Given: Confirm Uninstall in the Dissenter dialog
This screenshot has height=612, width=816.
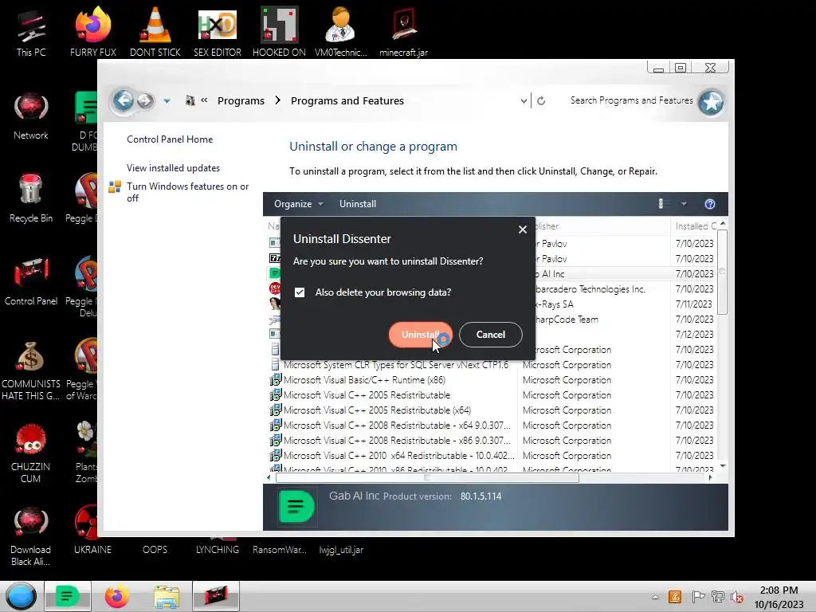Looking at the screenshot, I should (421, 335).
